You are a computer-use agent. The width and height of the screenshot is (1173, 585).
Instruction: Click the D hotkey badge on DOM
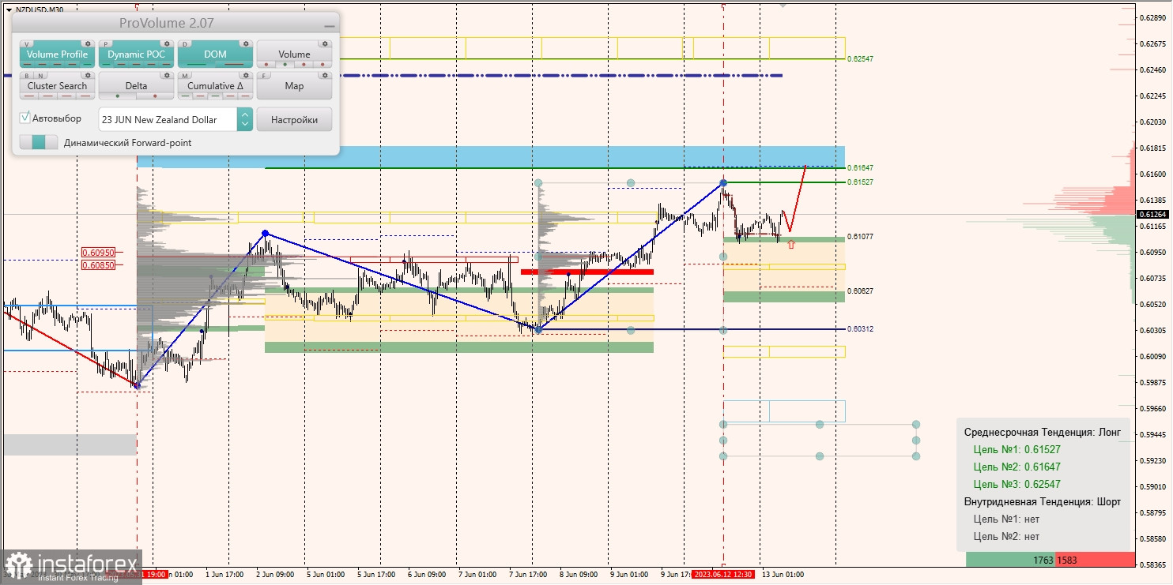coord(186,44)
